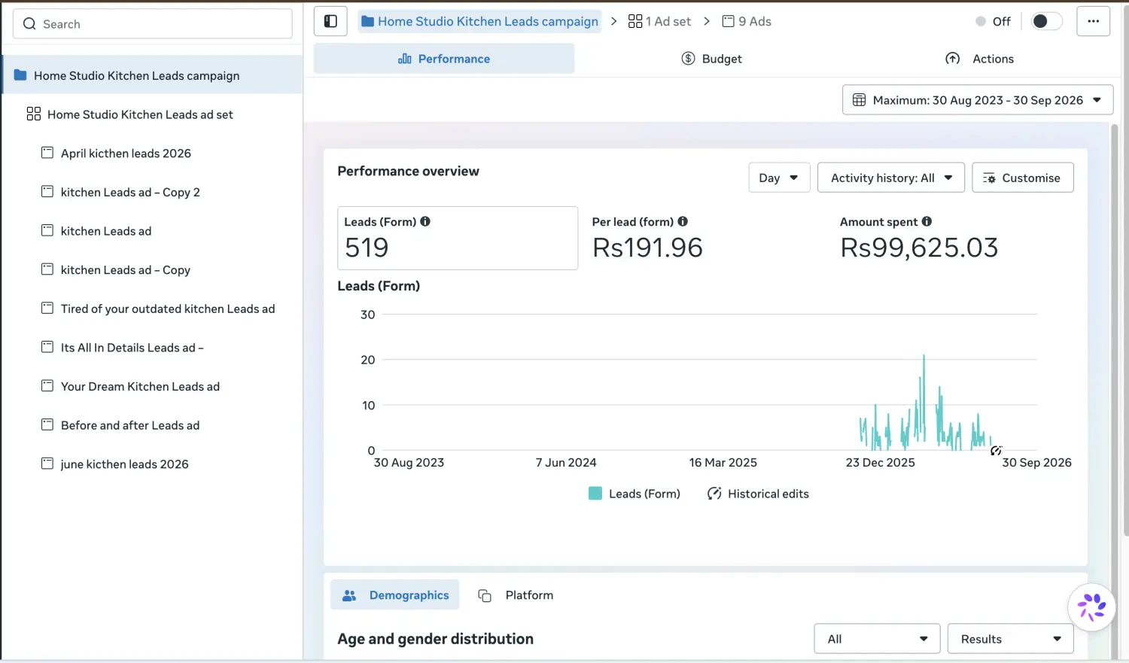This screenshot has height=663, width=1129.
Task: Click the historical edits marker on chart
Action: [x=996, y=450]
